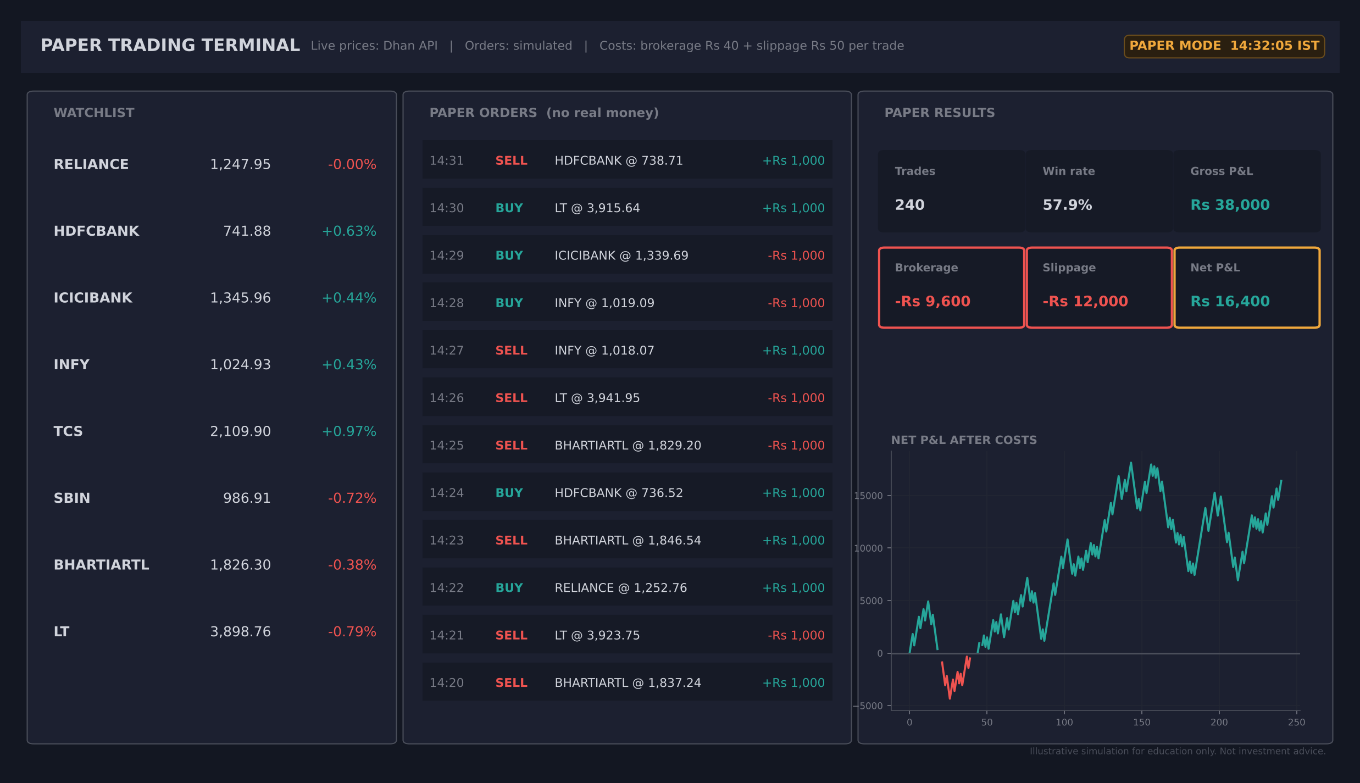Click the WATCHLIST panel heading
The width and height of the screenshot is (1360, 783).
click(94, 113)
